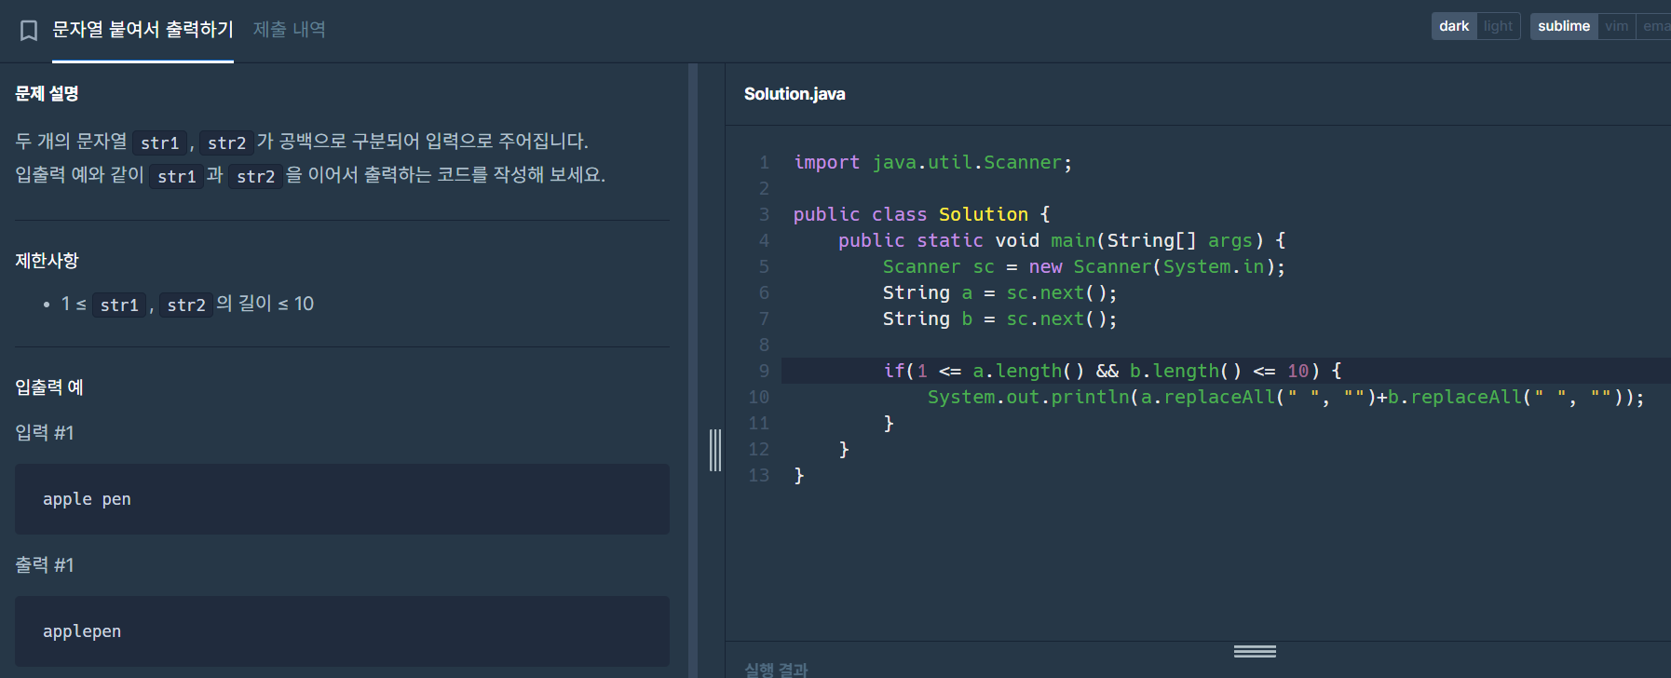
Task: Choose the emacs keymap option
Action: click(1655, 26)
